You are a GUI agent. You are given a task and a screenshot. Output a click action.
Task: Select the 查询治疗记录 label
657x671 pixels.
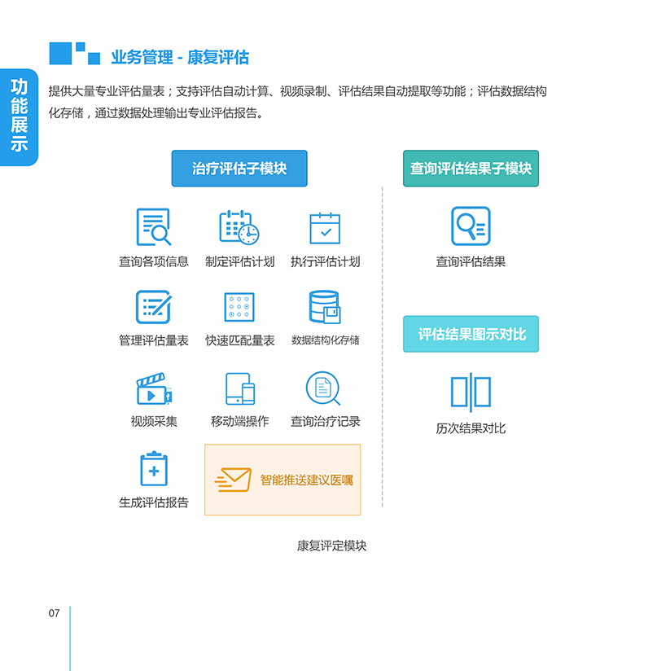[x=325, y=422]
